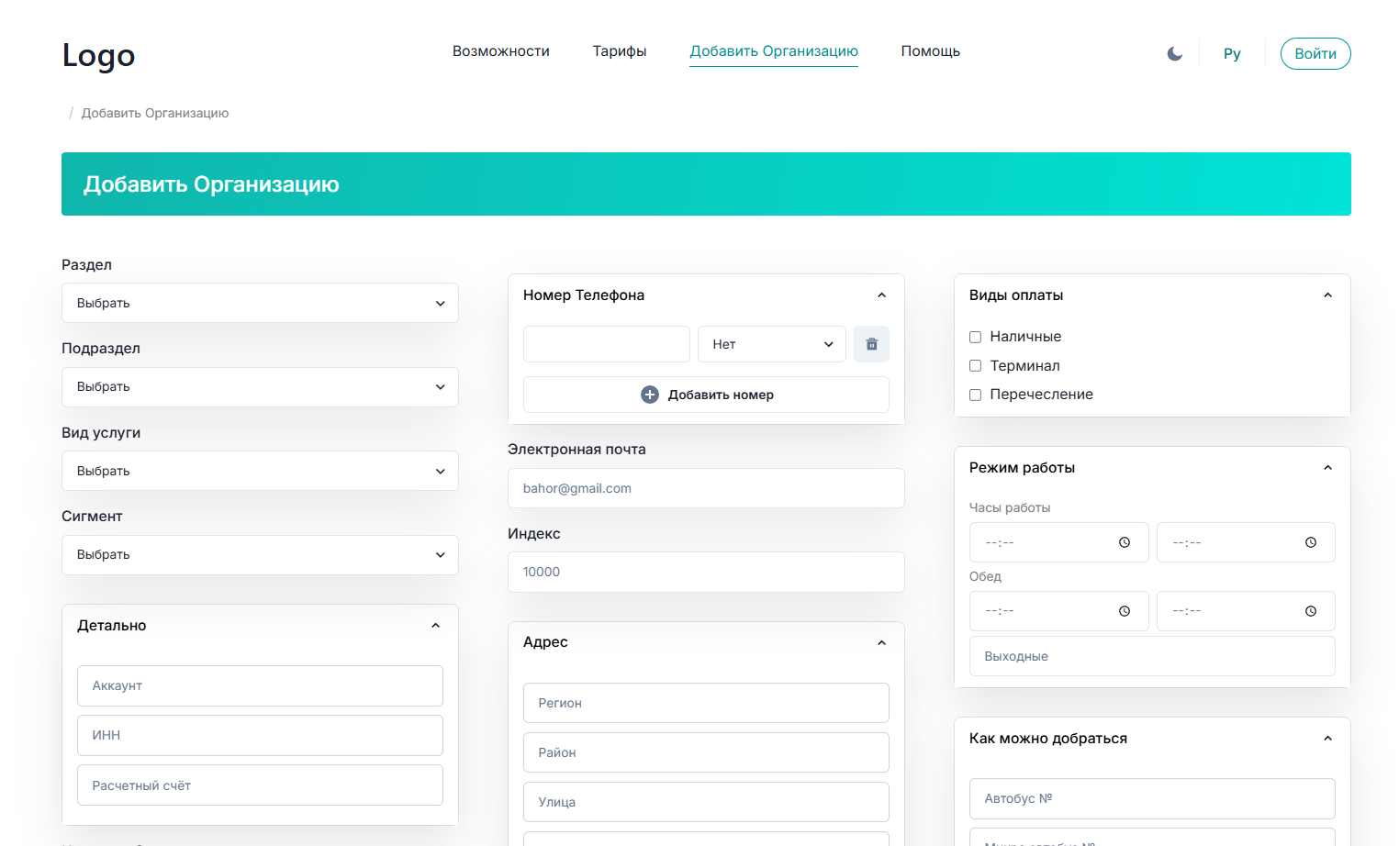Focus the Выходные field
Image resolution: width=1399 pixels, height=846 pixels.
1152,656
